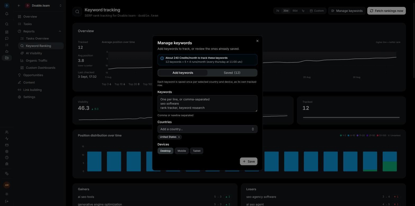Go back with the sidebar arrow
The width and height of the screenshot is (415, 206).
19,6
